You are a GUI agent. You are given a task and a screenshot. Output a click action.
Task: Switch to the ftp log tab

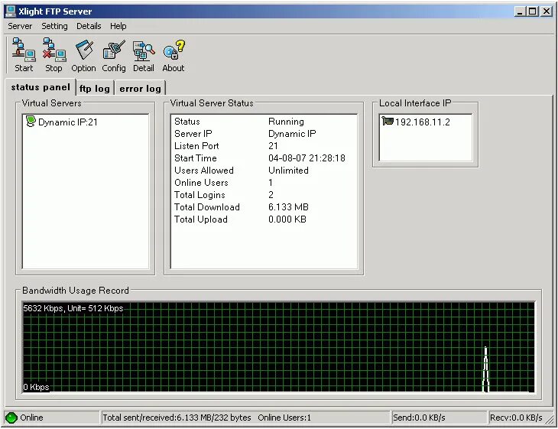[x=95, y=88]
